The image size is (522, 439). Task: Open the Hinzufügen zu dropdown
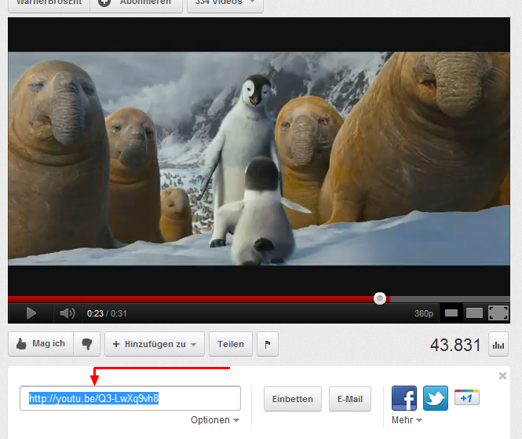(155, 344)
